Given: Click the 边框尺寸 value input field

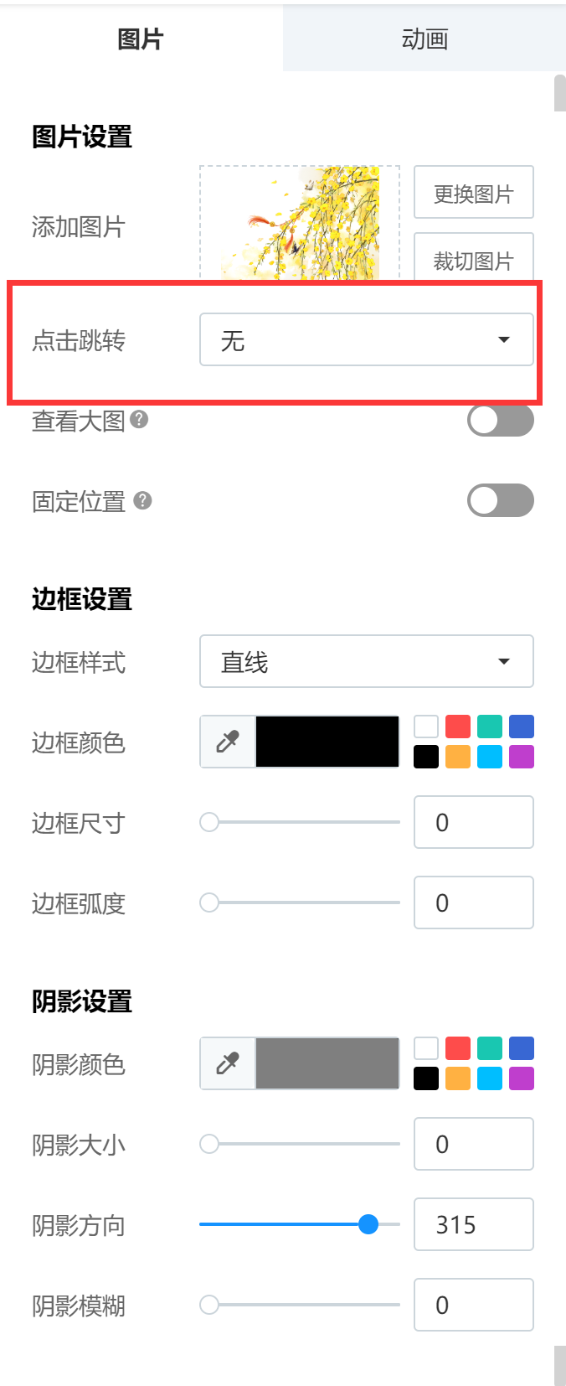Looking at the screenshot, I should point(474,822).
